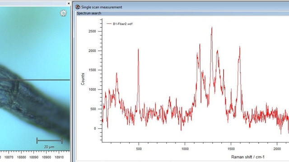This screenshot has height=162, width=289.
Task: Click the 18910 ruler value below the microscope image
Action: click(59, 157)
